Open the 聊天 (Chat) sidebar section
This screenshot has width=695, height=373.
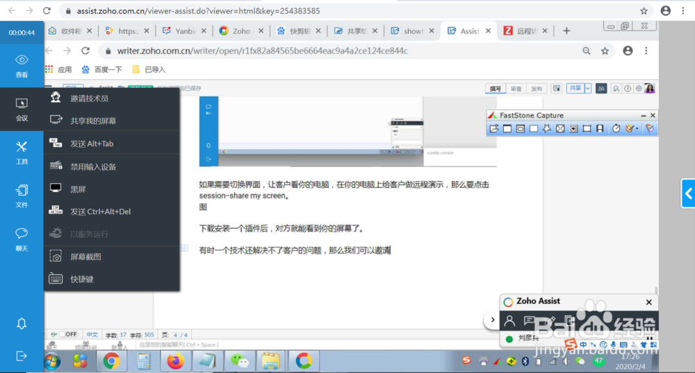coord(22,239)
